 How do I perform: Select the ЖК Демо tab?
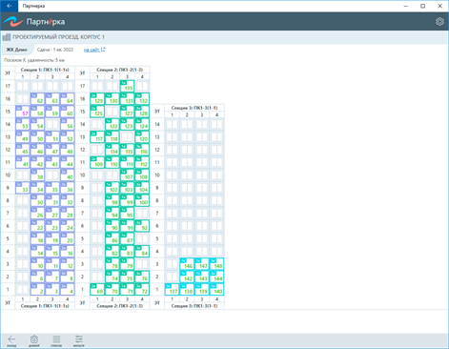click(x=17, y=50)
